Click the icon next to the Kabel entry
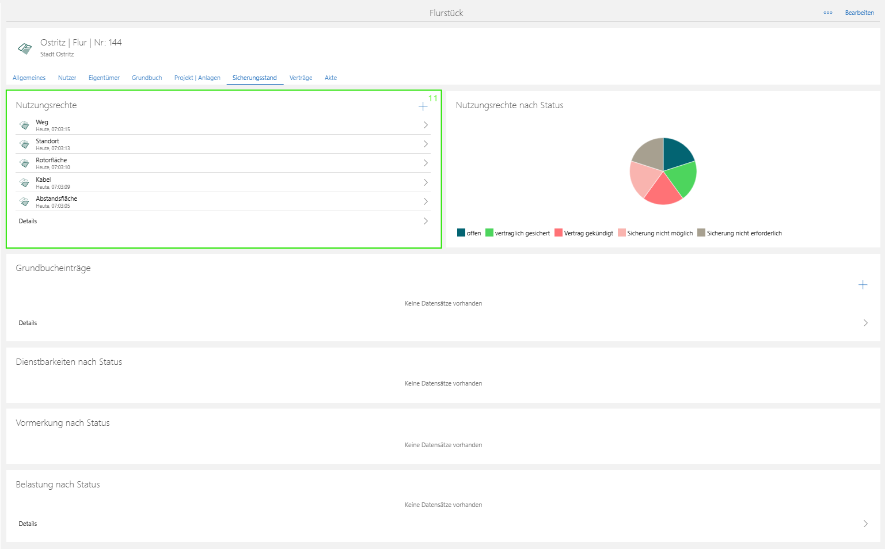 (x=24, y=182)
